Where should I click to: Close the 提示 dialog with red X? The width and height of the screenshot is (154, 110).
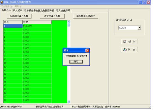click(87, 51)
